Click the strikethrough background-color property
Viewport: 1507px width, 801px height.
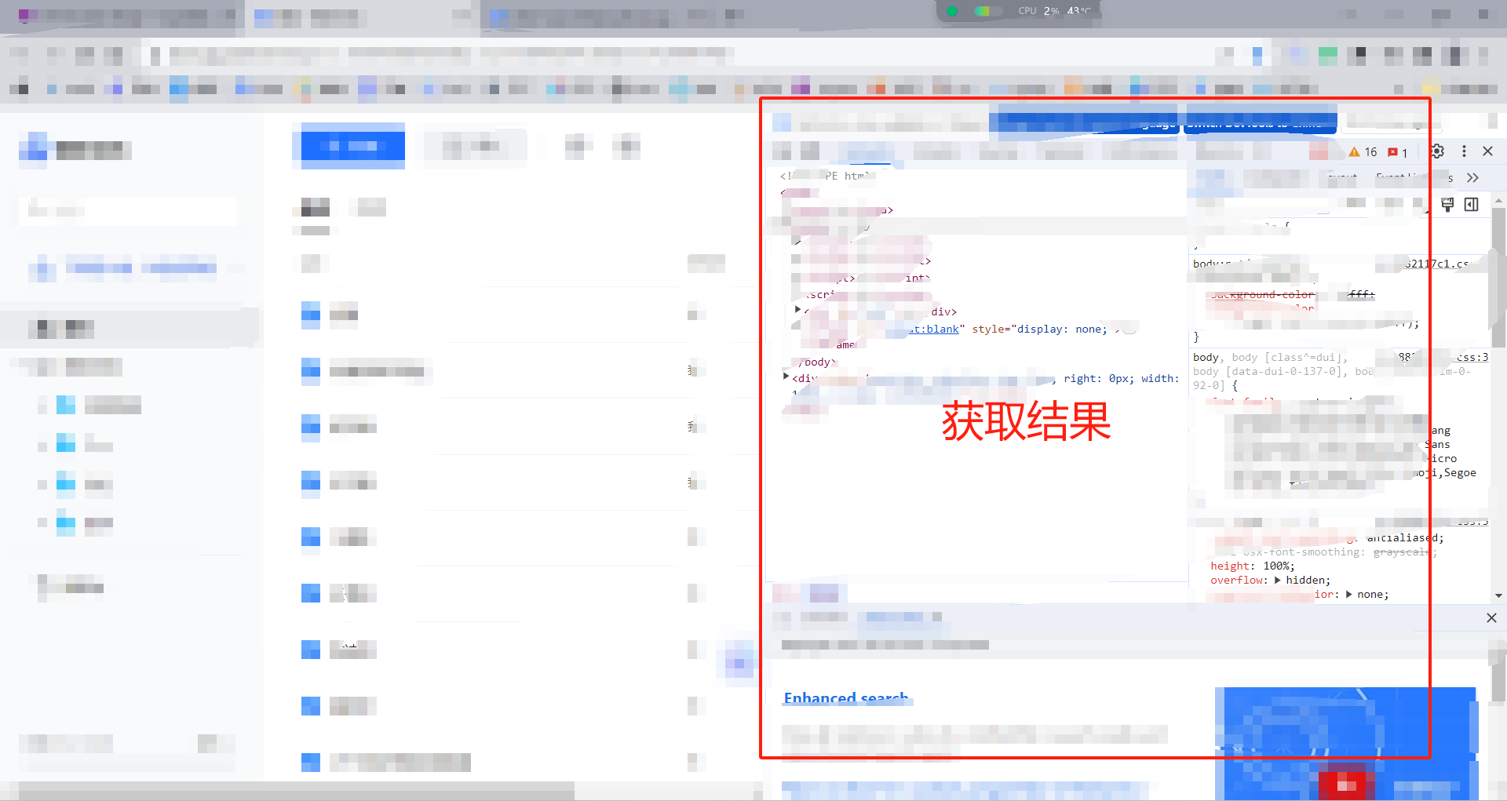1261,295
